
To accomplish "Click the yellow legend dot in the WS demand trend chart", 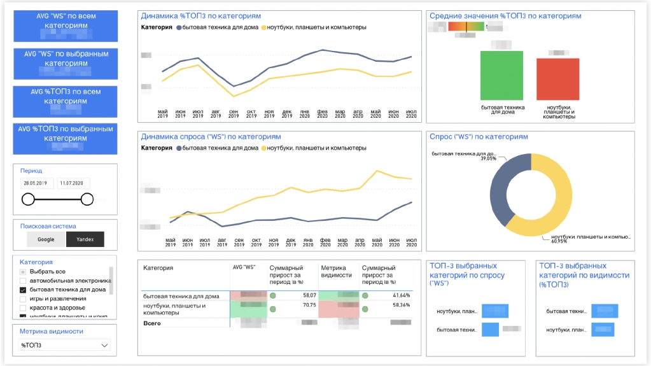I will pyautogui.click(x=263, y=148).
